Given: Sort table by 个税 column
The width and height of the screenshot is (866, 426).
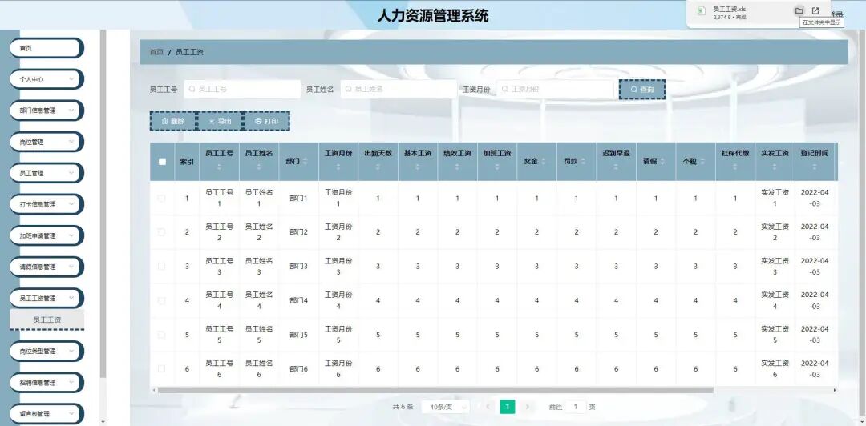Looking at the screenshot, I should point(702,162).
